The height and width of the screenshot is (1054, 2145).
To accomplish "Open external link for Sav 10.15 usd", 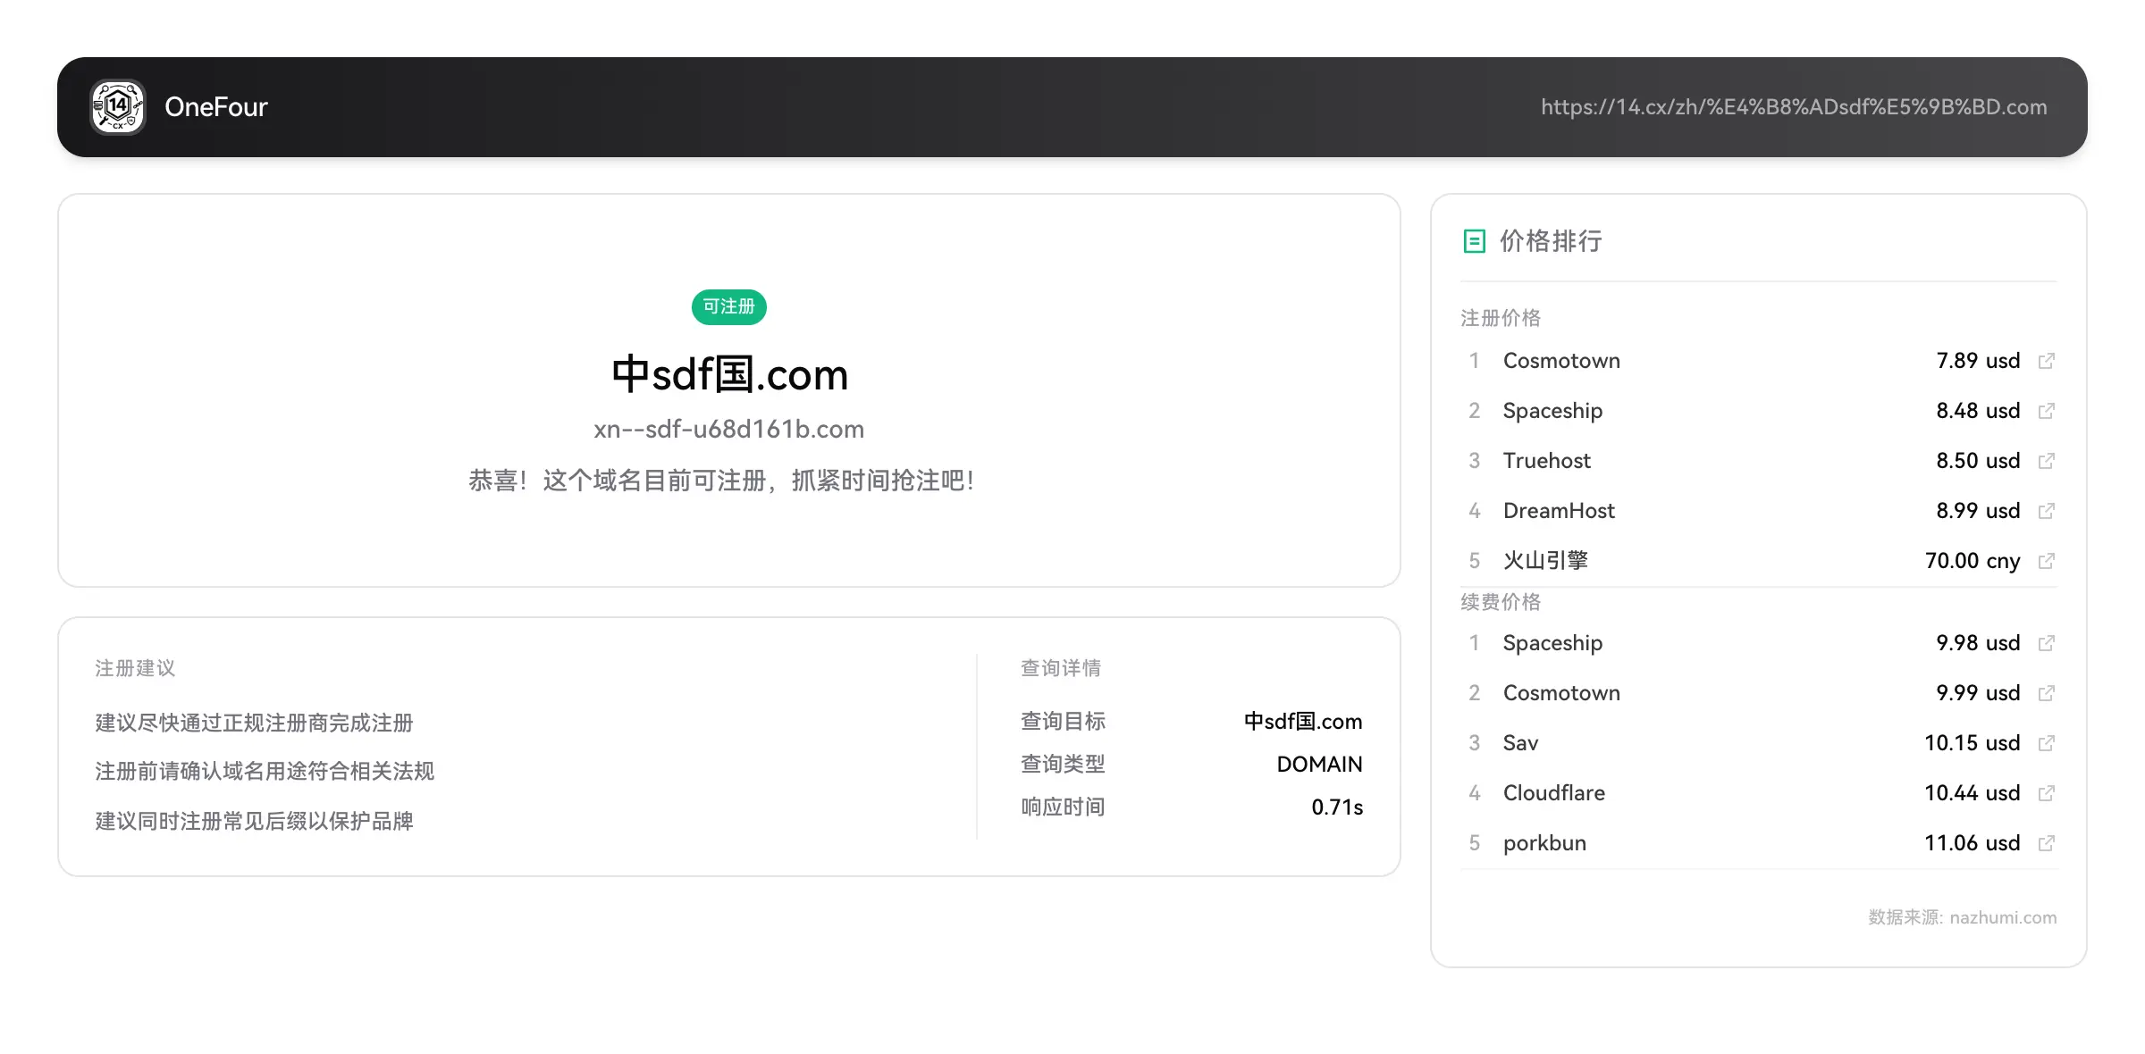I will (2046, 743).
